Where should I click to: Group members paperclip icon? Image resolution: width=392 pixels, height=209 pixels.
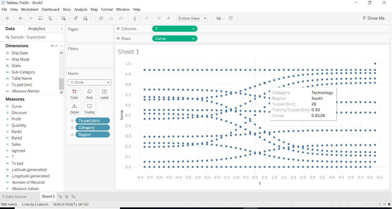[x=146, y=18]
